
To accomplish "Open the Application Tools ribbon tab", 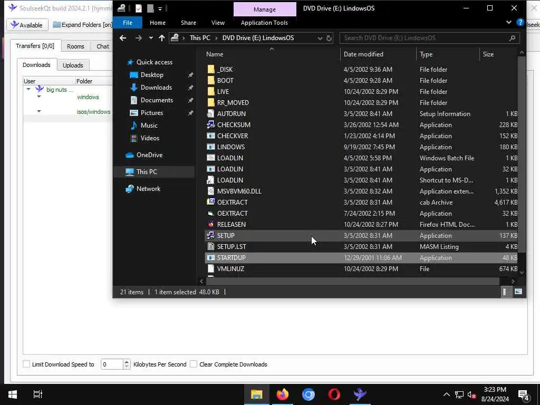I will (265, 23).
